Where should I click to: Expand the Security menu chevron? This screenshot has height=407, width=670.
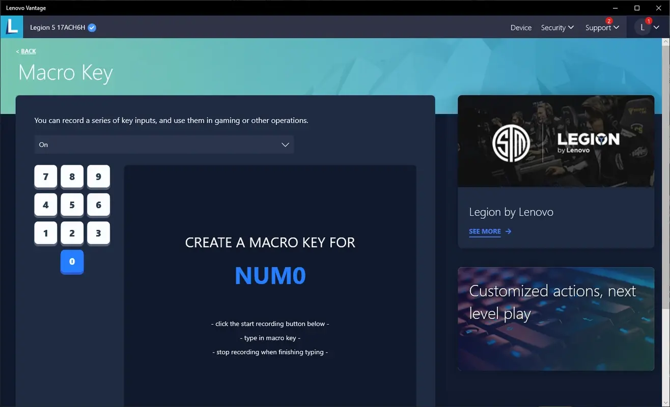pyautogui.click(x=572, y=27)
